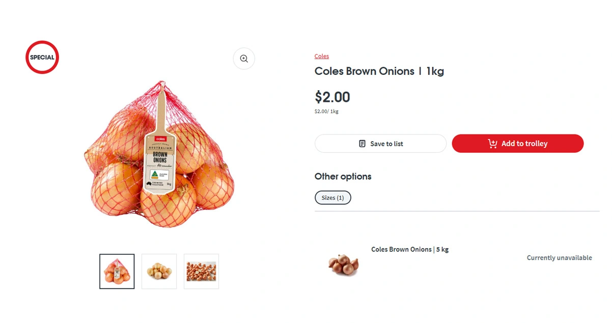Click the Other options heading
This screenshot has width=612, height=323.
[x=343, y=177]
